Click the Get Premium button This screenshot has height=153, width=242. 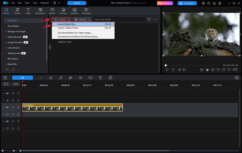click(x=165, y=3)
